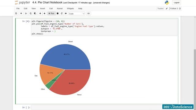The image size is (196, 110).
Task: Paste cells below icon
Action: (35, 13)
